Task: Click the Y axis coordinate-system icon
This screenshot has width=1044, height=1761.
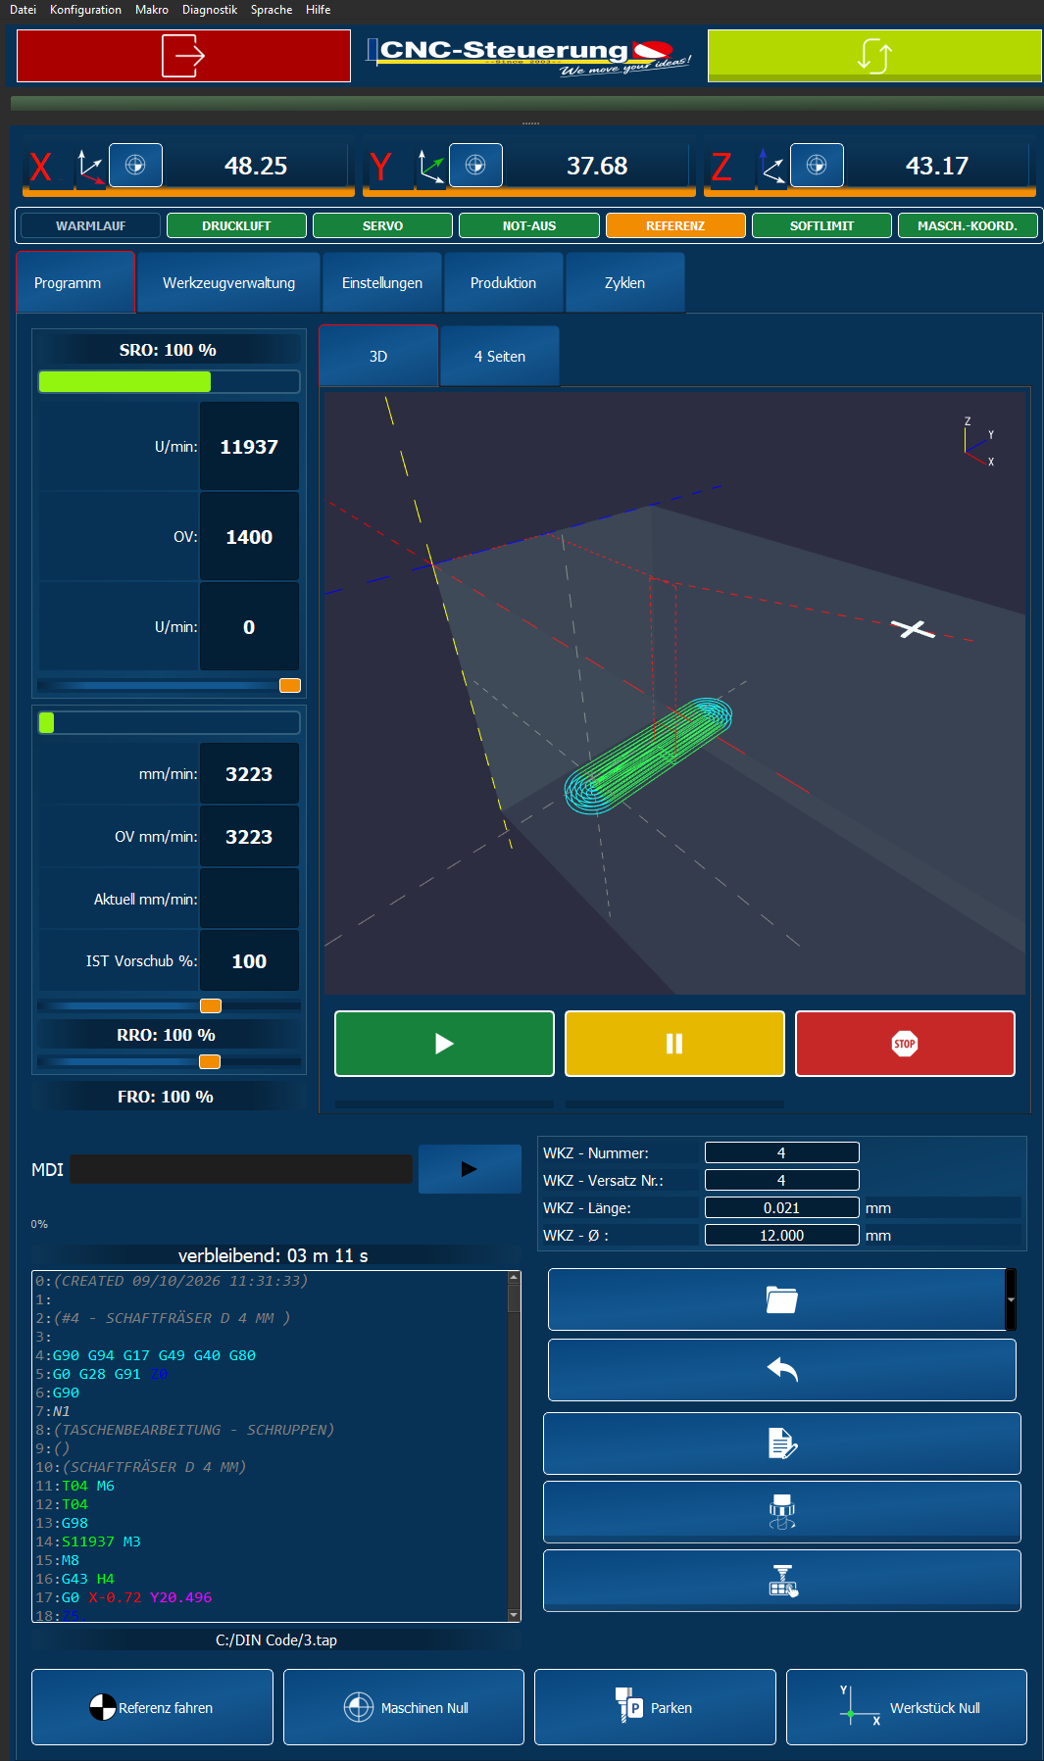Action: point(430,167)
